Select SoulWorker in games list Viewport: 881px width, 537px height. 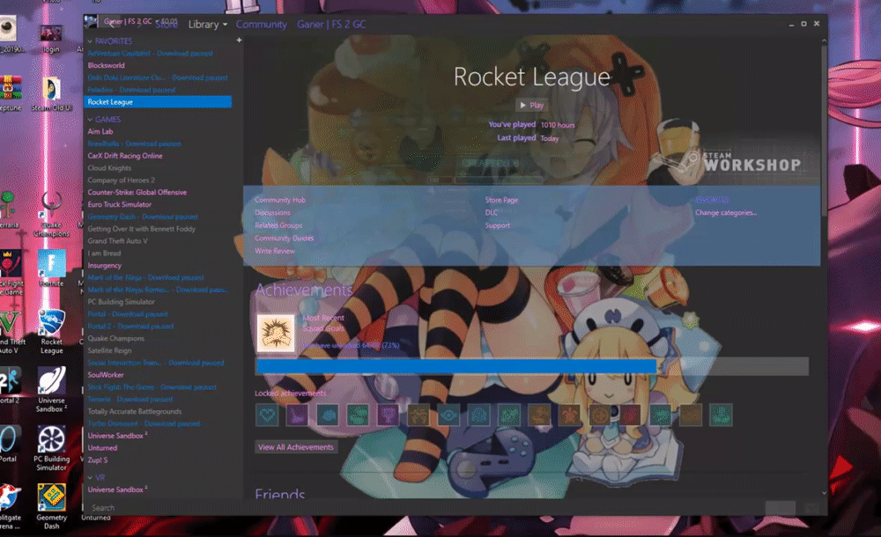[x=106, y=375]
